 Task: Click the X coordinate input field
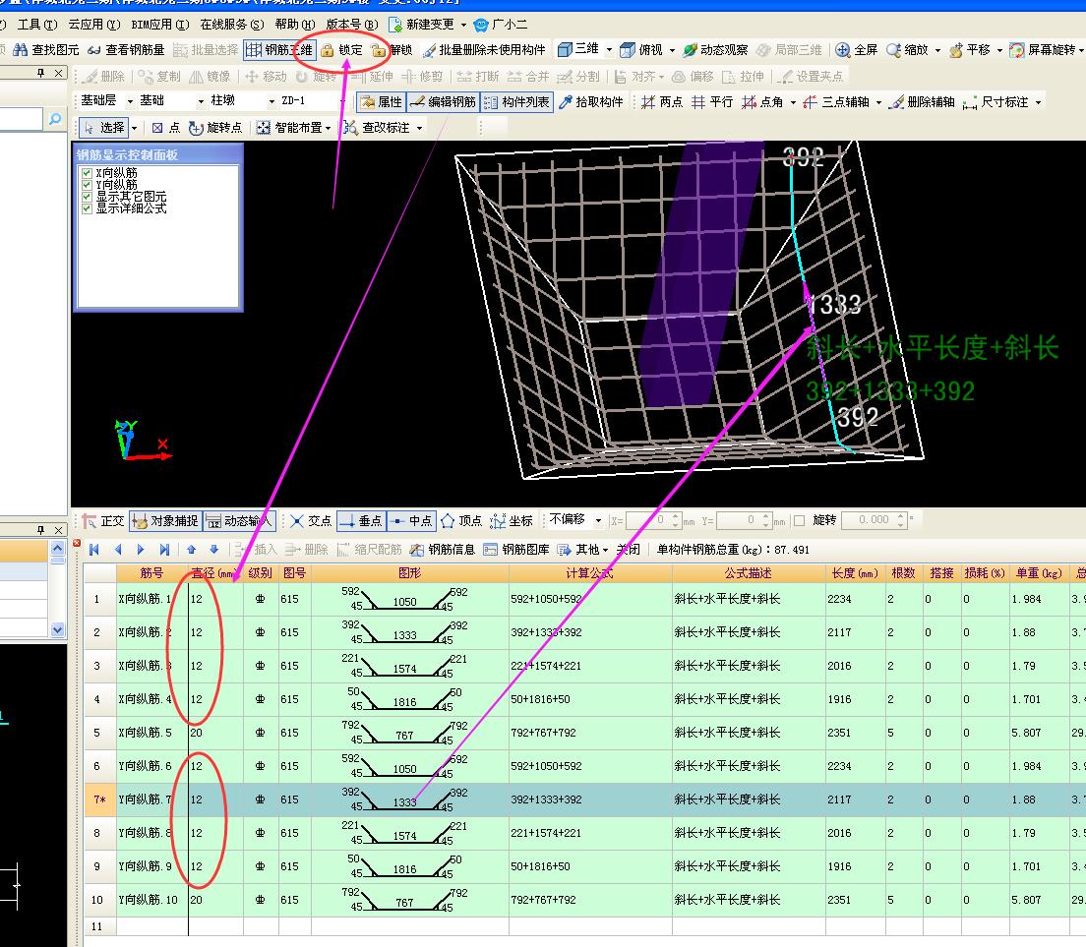point(645,520)
